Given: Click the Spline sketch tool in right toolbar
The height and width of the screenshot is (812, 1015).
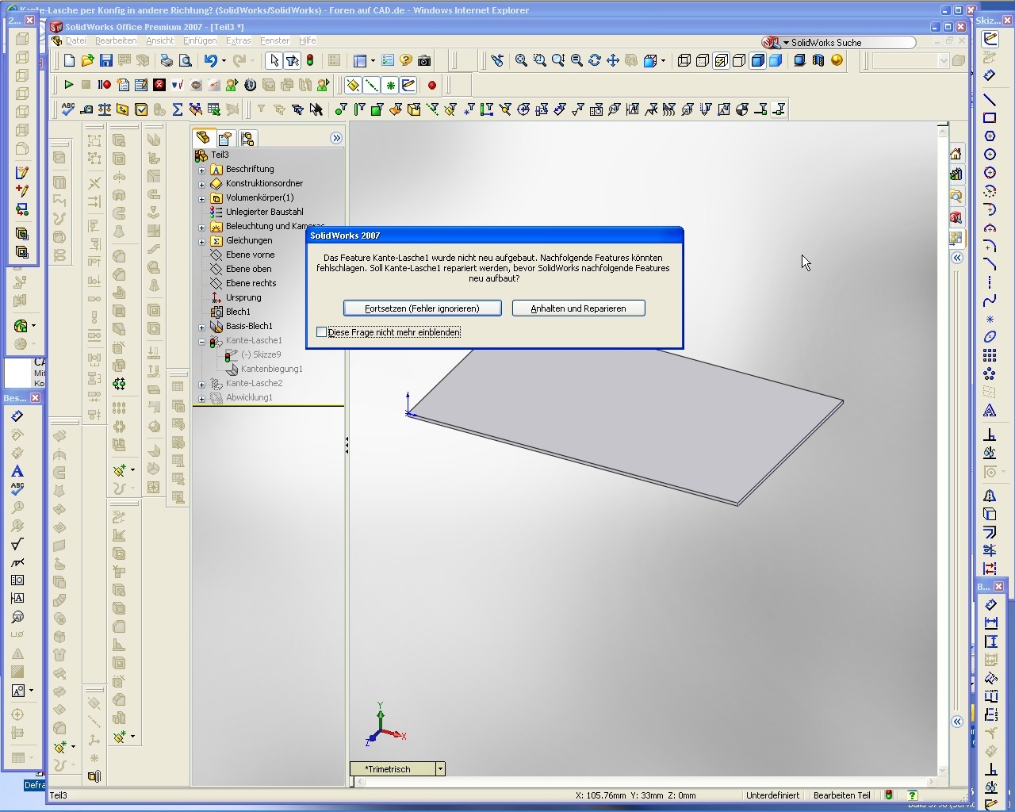Looking at the screenshot, I should coord(990,301).
